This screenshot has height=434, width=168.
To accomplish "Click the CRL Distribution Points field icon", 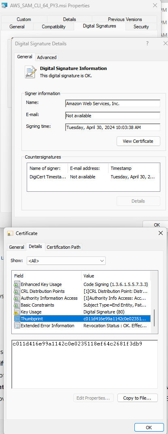I will pyautogui.click(x=17, y=291).
